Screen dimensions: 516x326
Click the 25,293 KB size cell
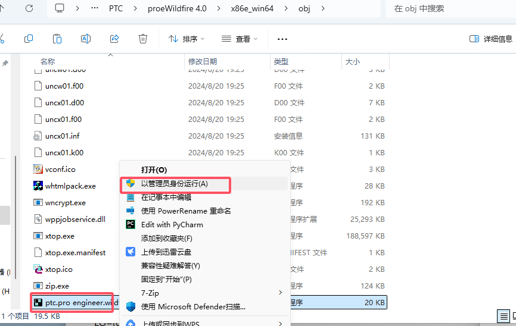click(x=367, y=220)
